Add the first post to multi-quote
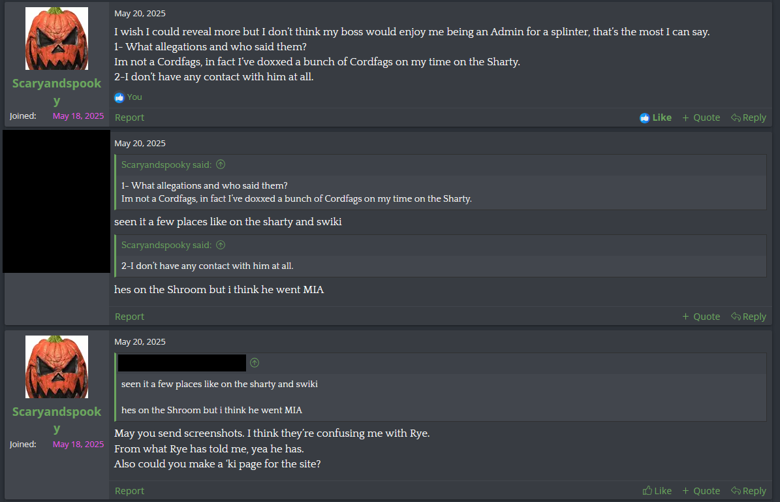The height and width of the screenshot is (502, 780). click(700, 118)
